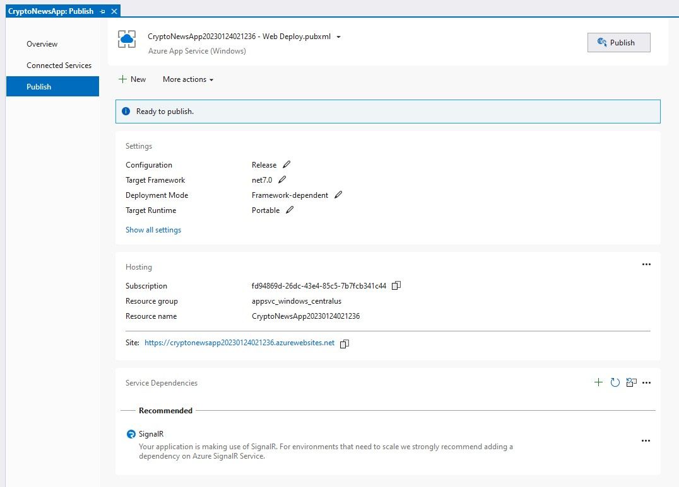Open the publish profile dropdown
Viewport: 679px width, 487px height.
(x=338, y=37)
